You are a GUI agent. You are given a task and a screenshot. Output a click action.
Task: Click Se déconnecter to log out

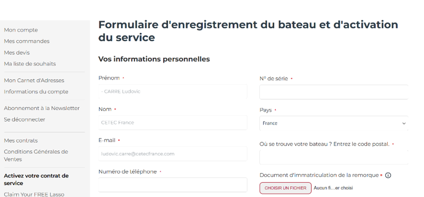24,119
